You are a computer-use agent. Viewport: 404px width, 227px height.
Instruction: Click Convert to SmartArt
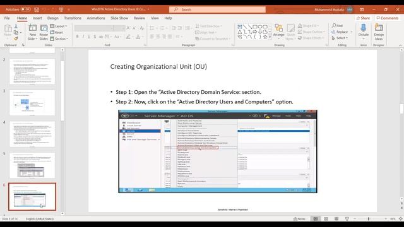coord(213,38)
